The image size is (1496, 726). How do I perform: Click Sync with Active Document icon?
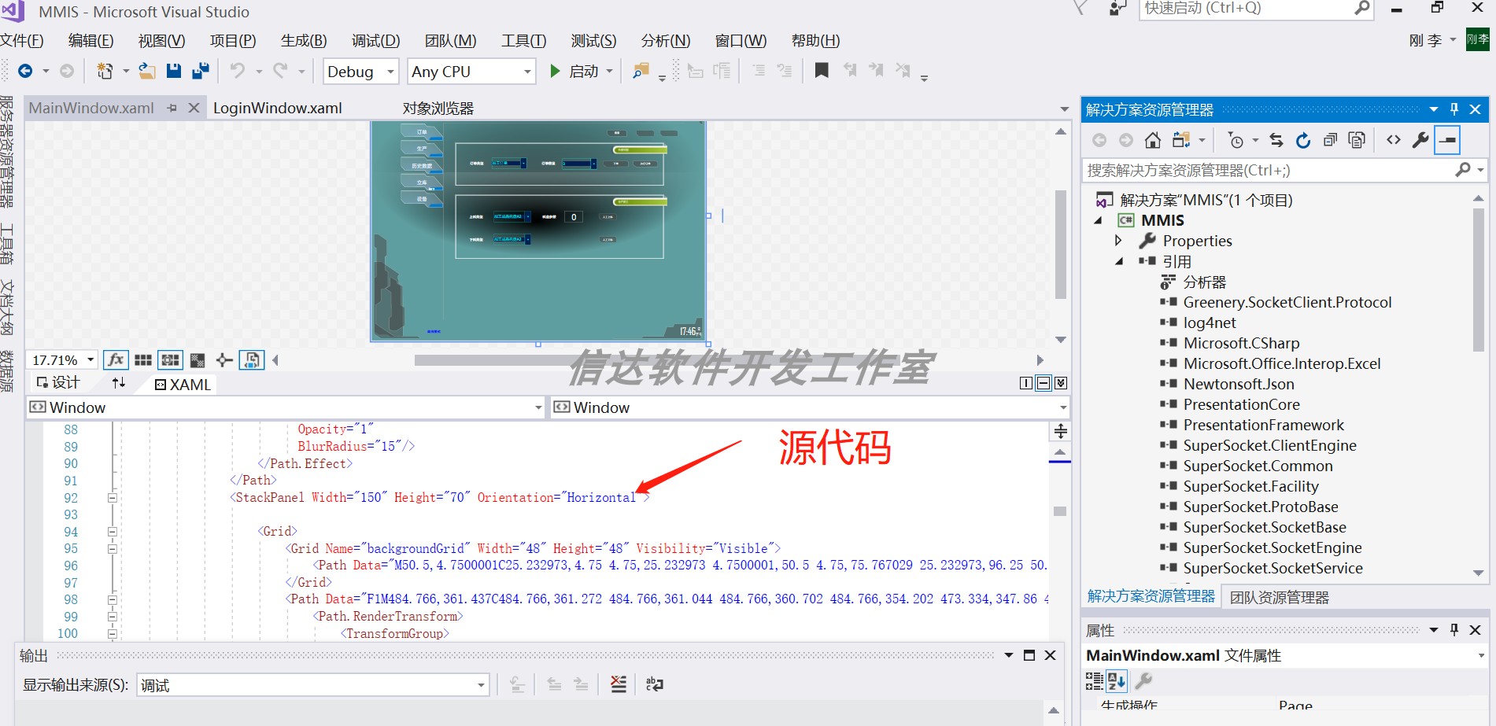point(1276,140)
